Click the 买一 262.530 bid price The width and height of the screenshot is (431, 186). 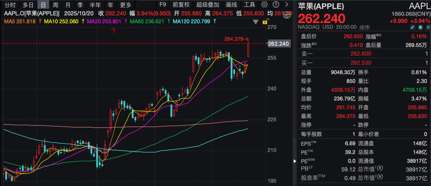[x=361, y=63]
